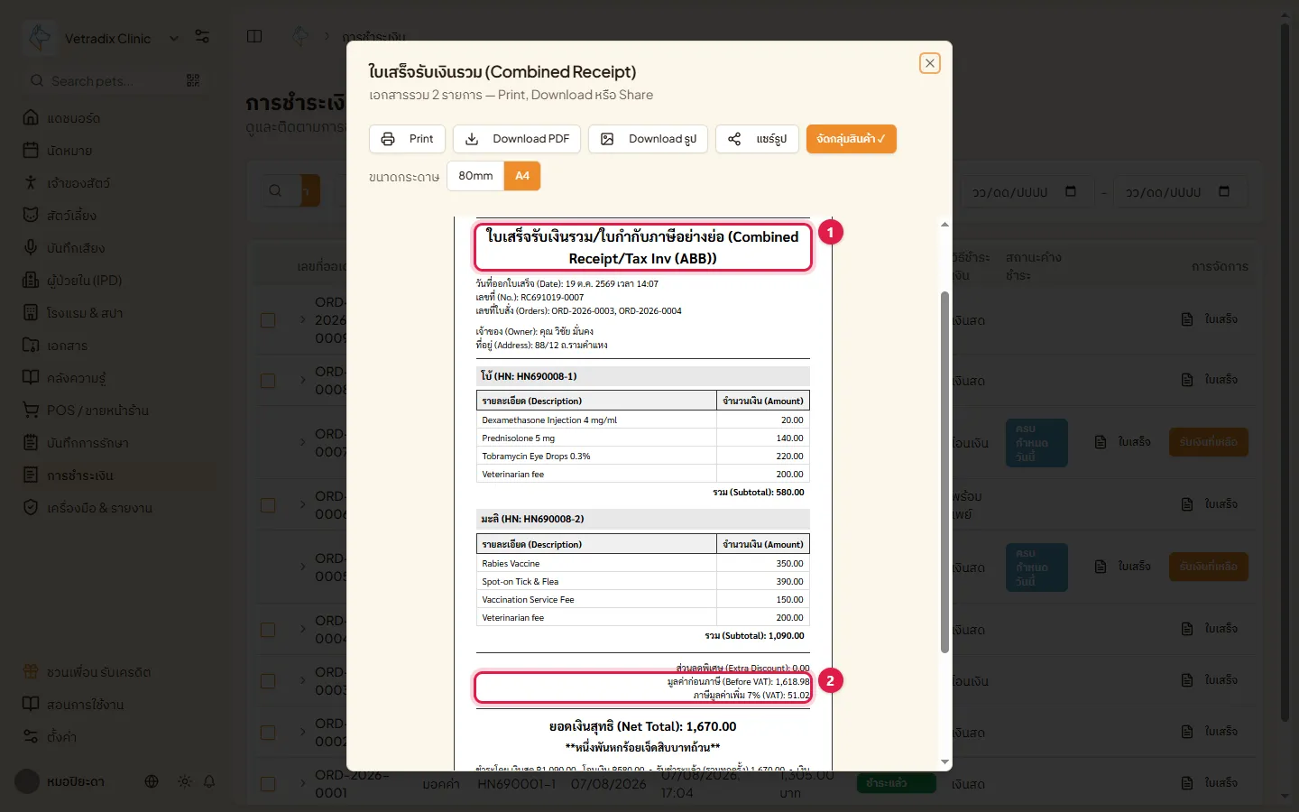This screenshot has height=812, width=1299.
Task: Click the receipt preview vertical scrollbar
Action: pyautogui.click(x=944, y=471)
